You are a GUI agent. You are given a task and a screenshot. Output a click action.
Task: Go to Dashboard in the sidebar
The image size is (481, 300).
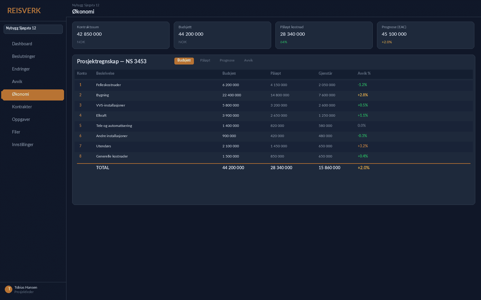click(x=22, y=44)
